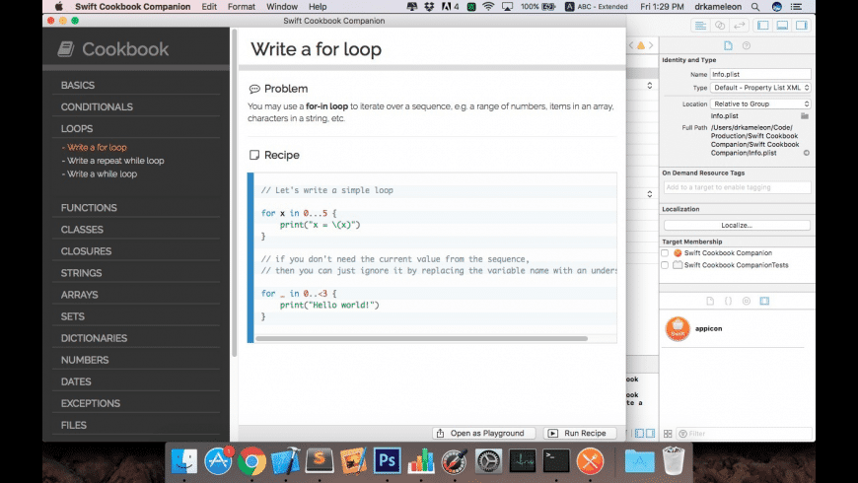Open the Code Snippet library in Xcode
Image resolution: width=858 pixels, height=483 pixels.
point(729,301)
